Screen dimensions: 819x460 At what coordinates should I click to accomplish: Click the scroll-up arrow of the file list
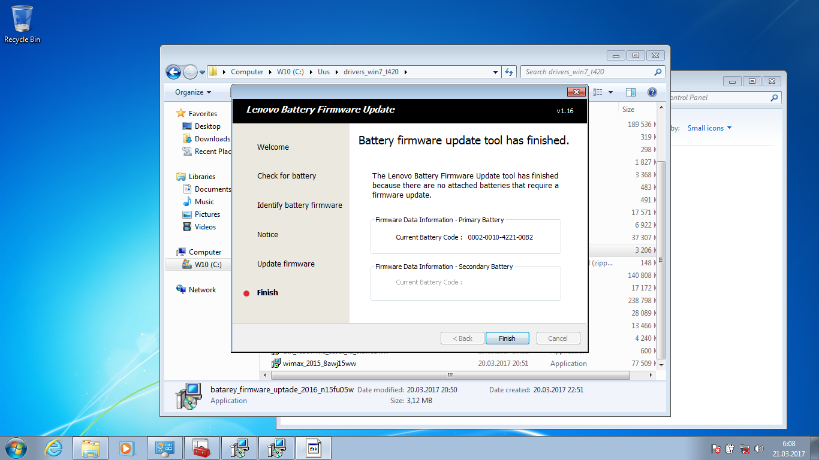click(x=661, y=108)
